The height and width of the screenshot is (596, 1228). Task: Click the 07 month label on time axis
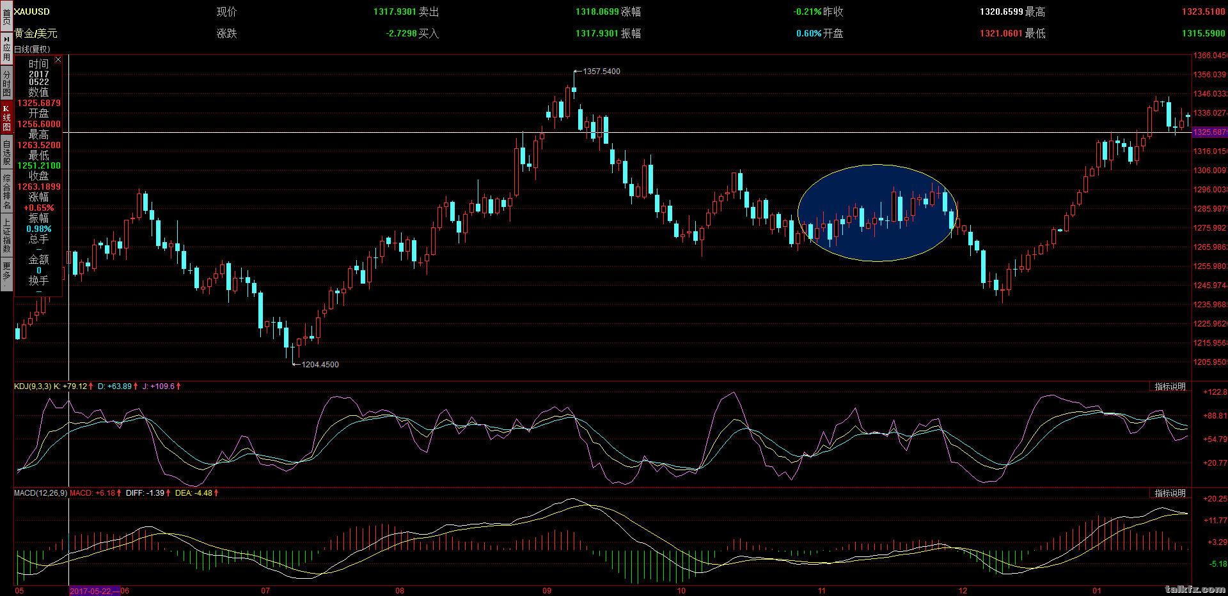265,591
